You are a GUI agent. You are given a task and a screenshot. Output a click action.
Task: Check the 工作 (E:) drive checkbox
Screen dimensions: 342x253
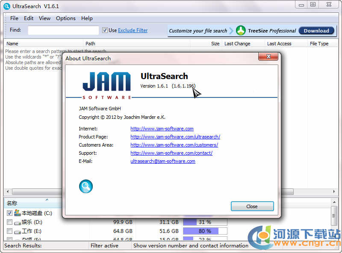point(9,231)
